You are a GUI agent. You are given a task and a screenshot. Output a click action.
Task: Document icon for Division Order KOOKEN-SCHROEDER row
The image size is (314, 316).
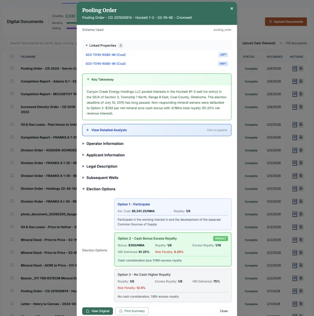click(301, 150)
